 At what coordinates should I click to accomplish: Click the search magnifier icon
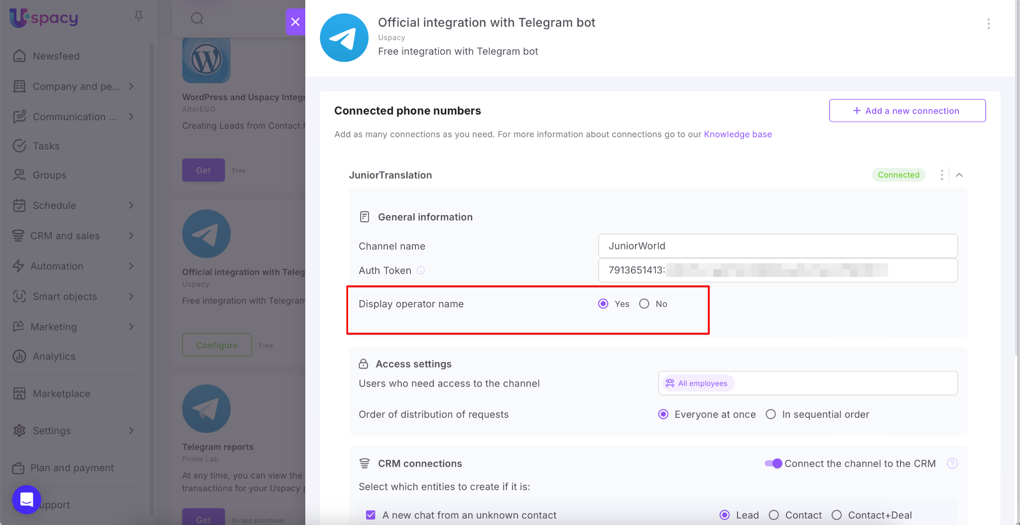[x=197, y=18]
